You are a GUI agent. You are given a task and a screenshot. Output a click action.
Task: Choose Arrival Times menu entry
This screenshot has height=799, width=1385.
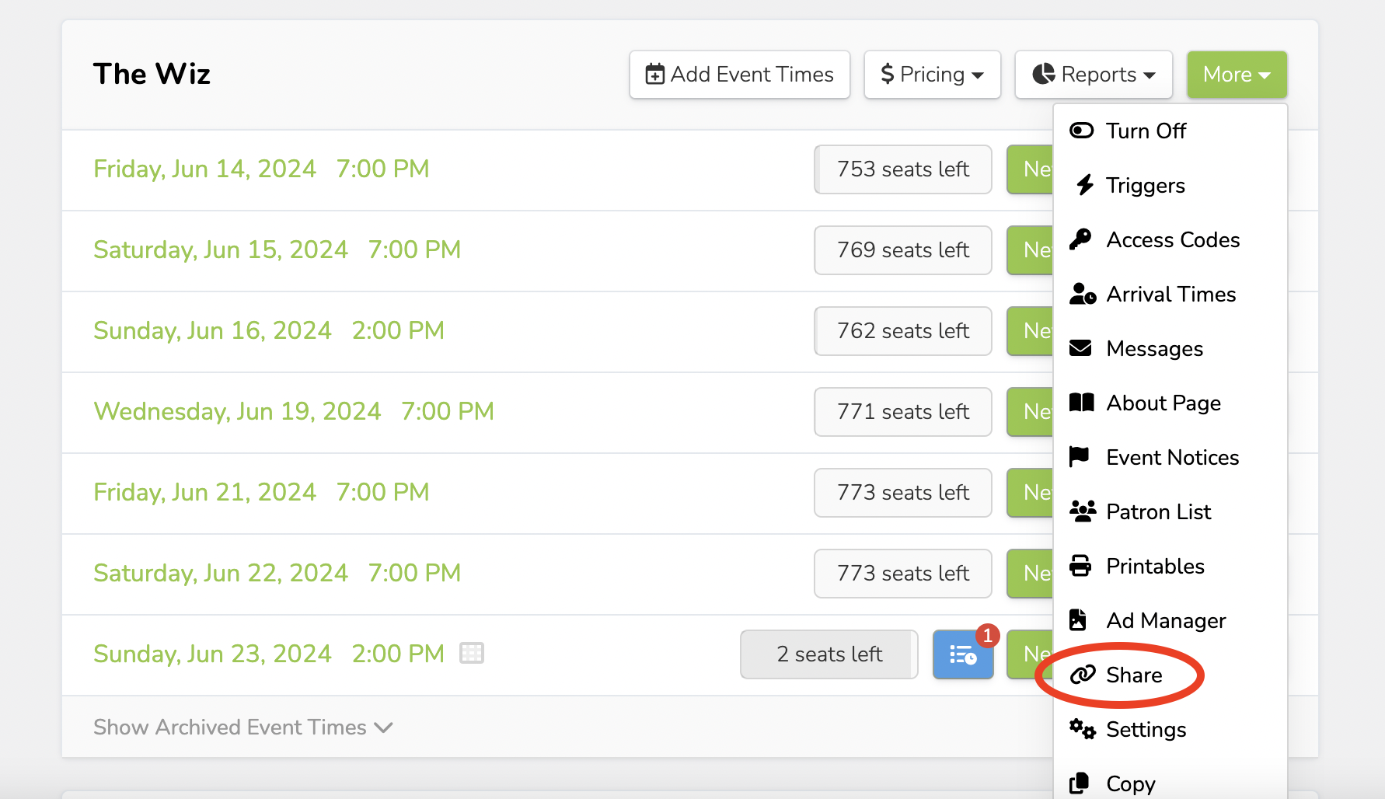pyautogui.click(x=1170, y=294)
